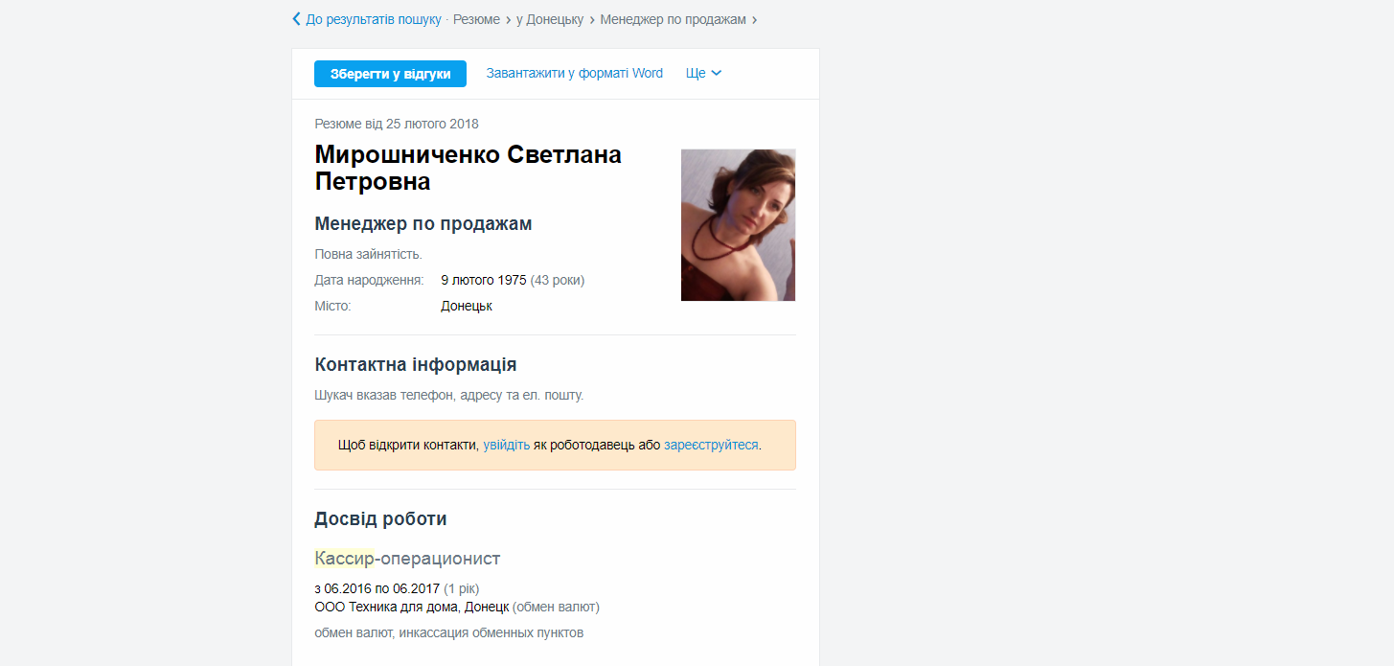Click the "Менеджер по продажам" position heading

423,223
